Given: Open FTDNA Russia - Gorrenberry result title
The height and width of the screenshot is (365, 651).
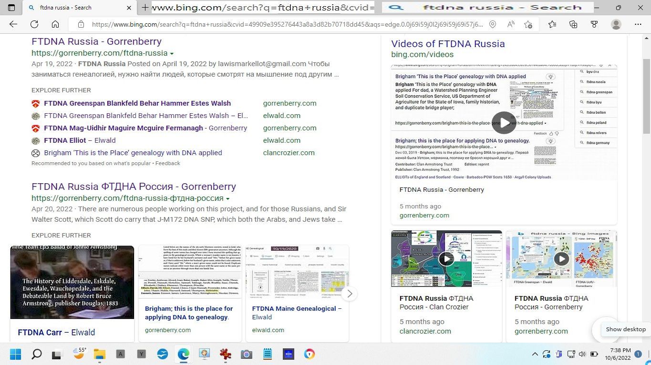Looking at the screenshot, I should pos(96,41).
